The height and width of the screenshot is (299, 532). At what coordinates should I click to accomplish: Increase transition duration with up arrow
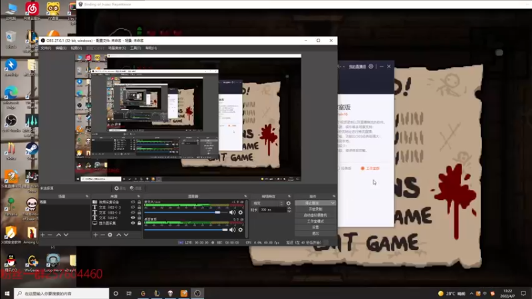pyautogui.click(x=289, y=209)
